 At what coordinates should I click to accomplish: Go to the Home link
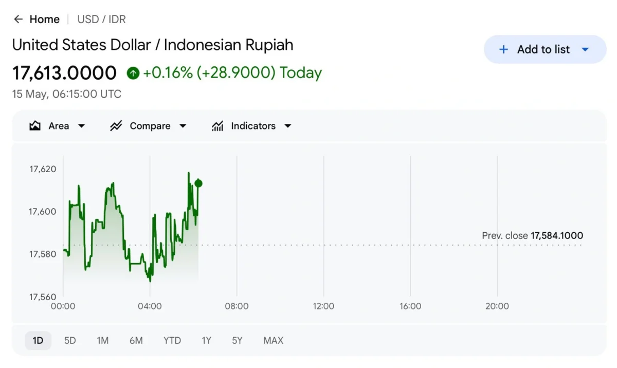click(45, 20)
